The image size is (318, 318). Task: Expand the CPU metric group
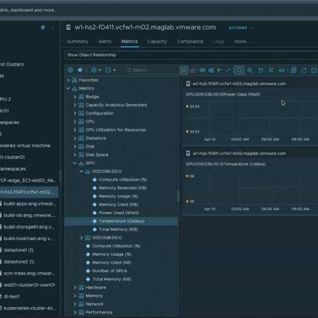click(x=75, y=121)
